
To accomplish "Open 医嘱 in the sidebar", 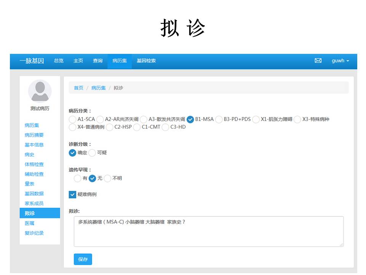I will point(29,223).
